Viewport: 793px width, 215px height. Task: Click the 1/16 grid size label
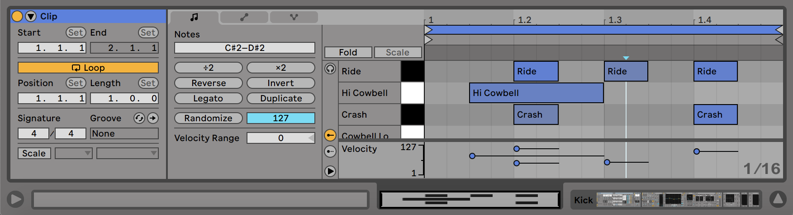tap(762, 169)
